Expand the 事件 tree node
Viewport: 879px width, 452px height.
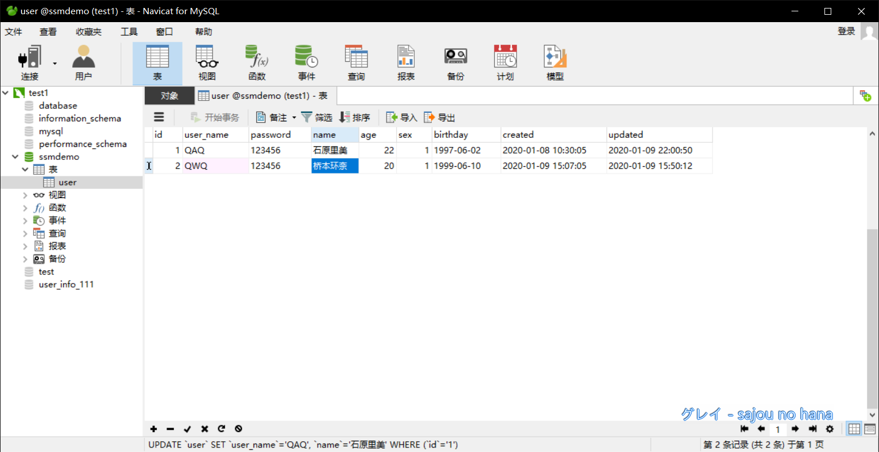tap(25, 221)
